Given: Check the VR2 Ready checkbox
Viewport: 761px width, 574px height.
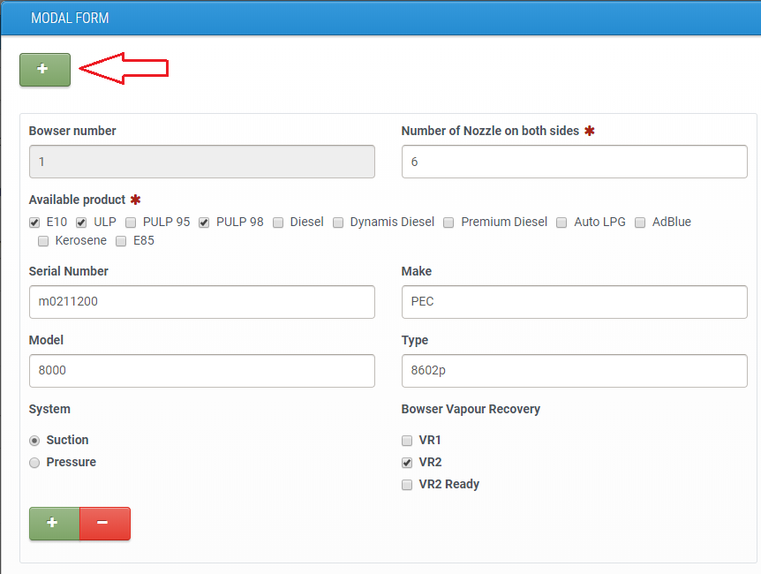Looking at the screenshot, I should [407, 485].
